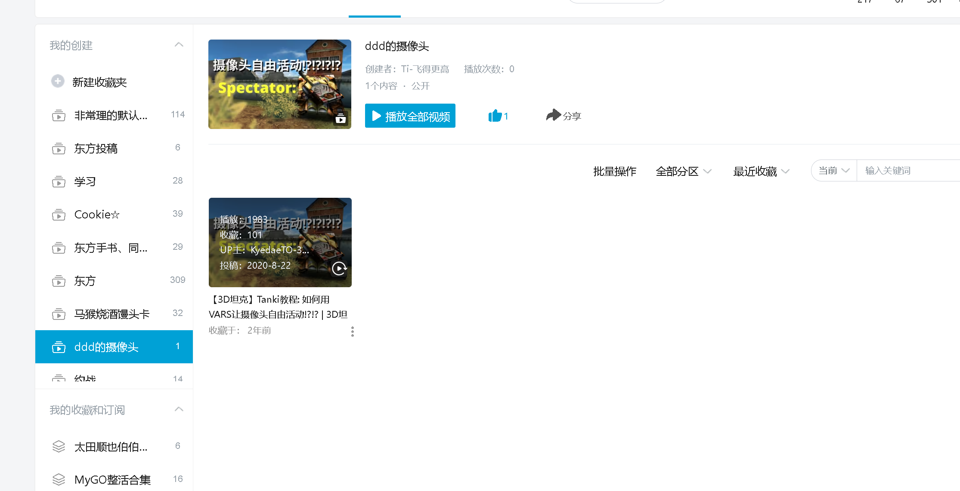Click the folder badge on cover image
This screenshot has width=960, height=491.
[x=341, y=118]
